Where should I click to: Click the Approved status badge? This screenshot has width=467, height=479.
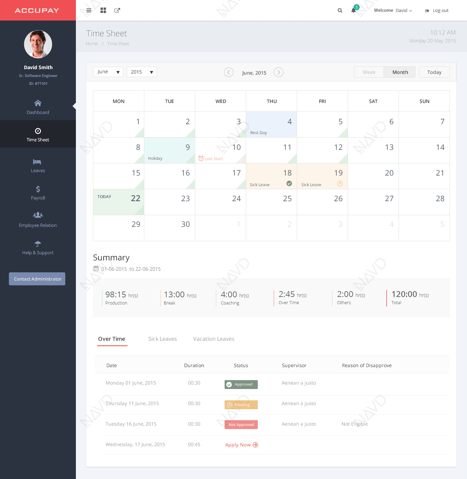[241, 385]
